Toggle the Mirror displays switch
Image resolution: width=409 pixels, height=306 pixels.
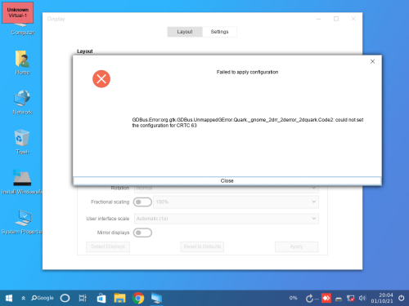point(142,233)
